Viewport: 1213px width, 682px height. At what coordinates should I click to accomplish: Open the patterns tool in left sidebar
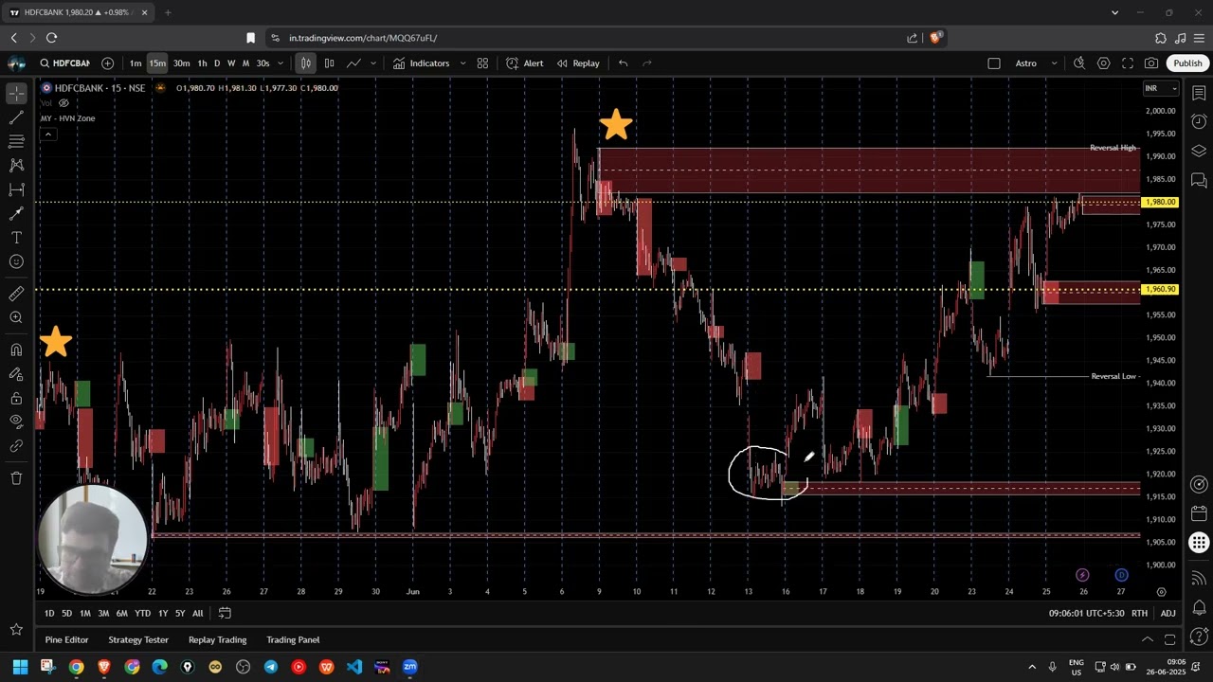click(x=16, y=165)
